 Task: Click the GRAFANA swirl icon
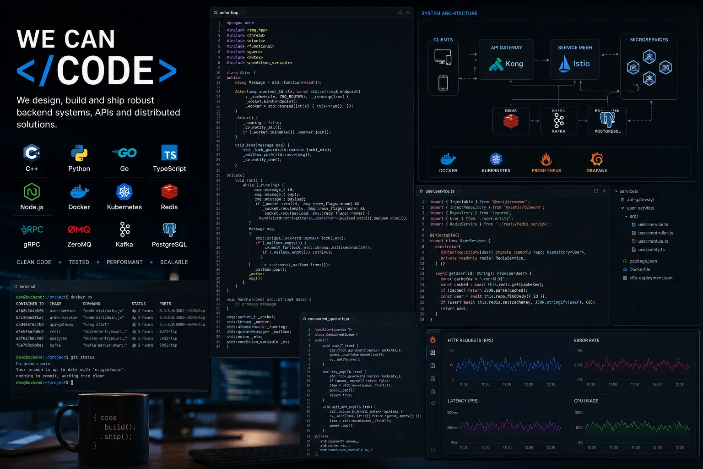coord(597,159)
